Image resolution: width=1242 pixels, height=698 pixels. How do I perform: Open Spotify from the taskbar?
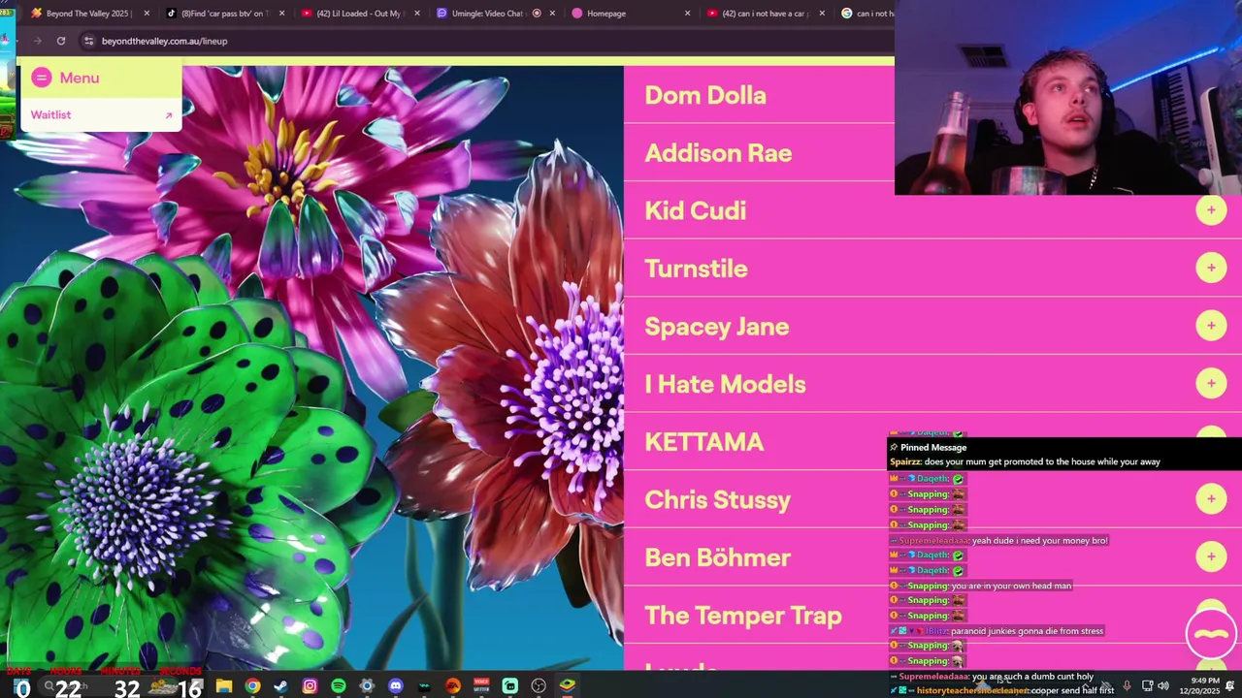(338, 685)
